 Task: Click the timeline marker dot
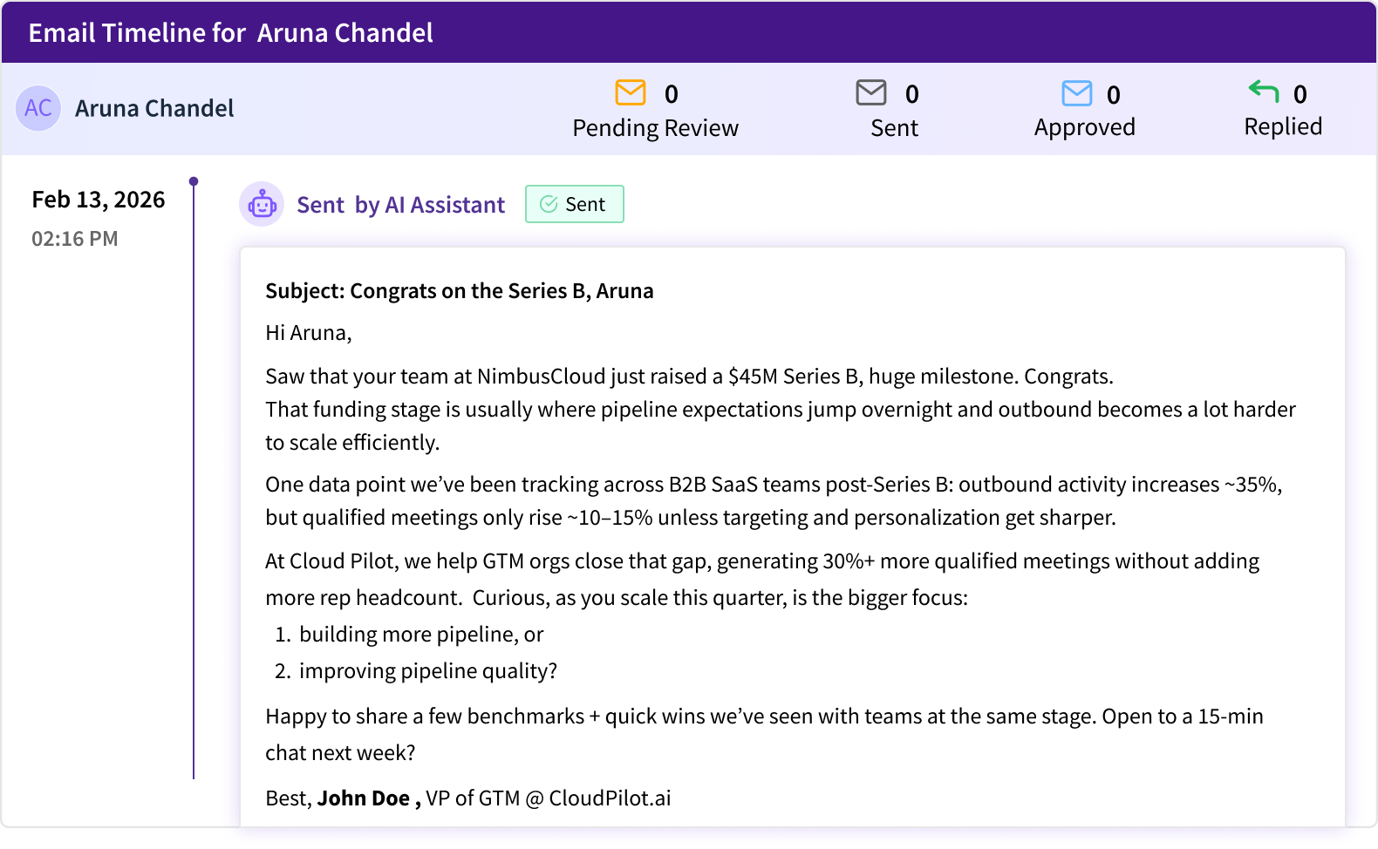pos(194,181)
